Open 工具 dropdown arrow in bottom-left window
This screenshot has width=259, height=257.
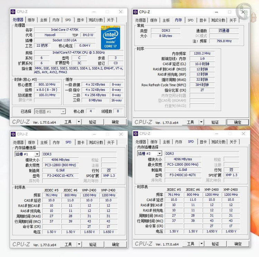[79, 244]
